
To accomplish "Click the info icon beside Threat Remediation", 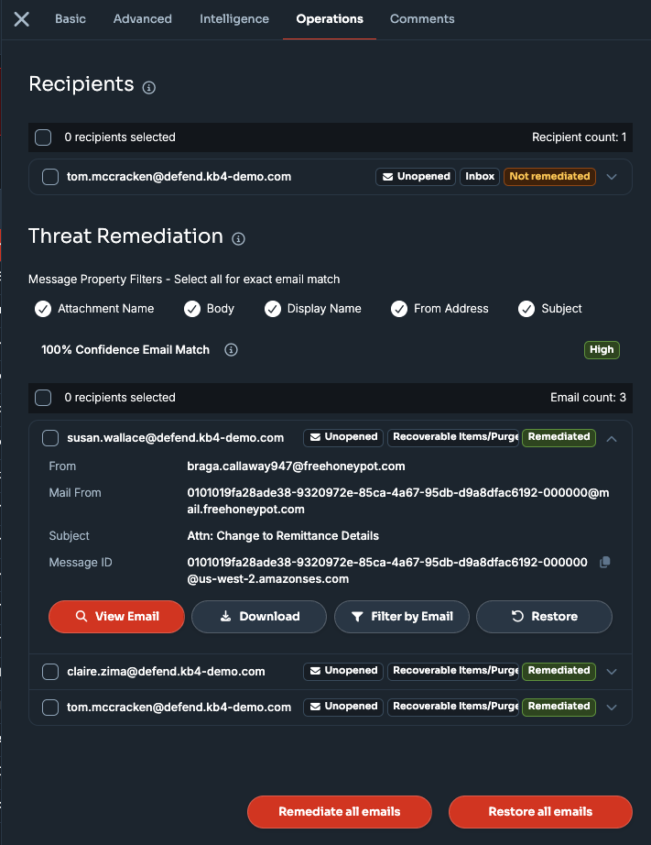I will click(239, 238).
